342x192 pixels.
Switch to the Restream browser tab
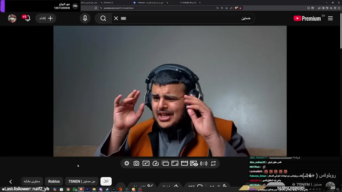click(x=148, y=3)
